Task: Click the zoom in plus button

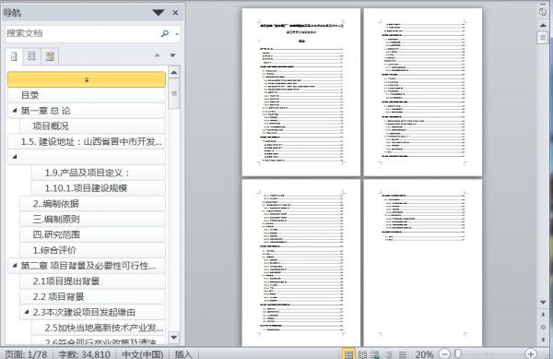Action: tap(531, 353)
